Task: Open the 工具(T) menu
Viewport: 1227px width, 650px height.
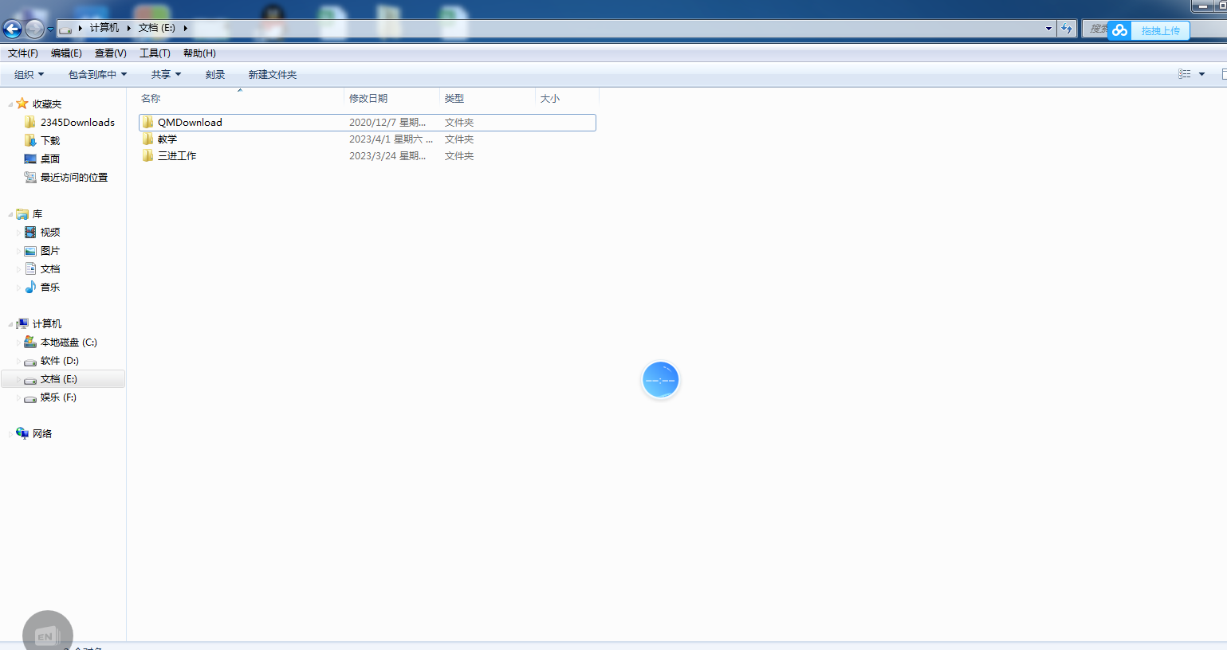Action: pos(155,53)
